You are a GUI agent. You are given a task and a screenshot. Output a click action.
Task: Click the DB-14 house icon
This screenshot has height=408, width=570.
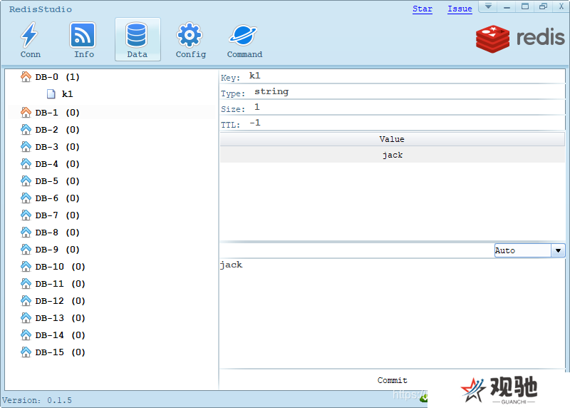[x=26, y=335]
